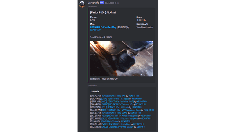235x132 pixels.
Task: Open the ServerInfo bot avatar
Action: (x=82, y=4)
